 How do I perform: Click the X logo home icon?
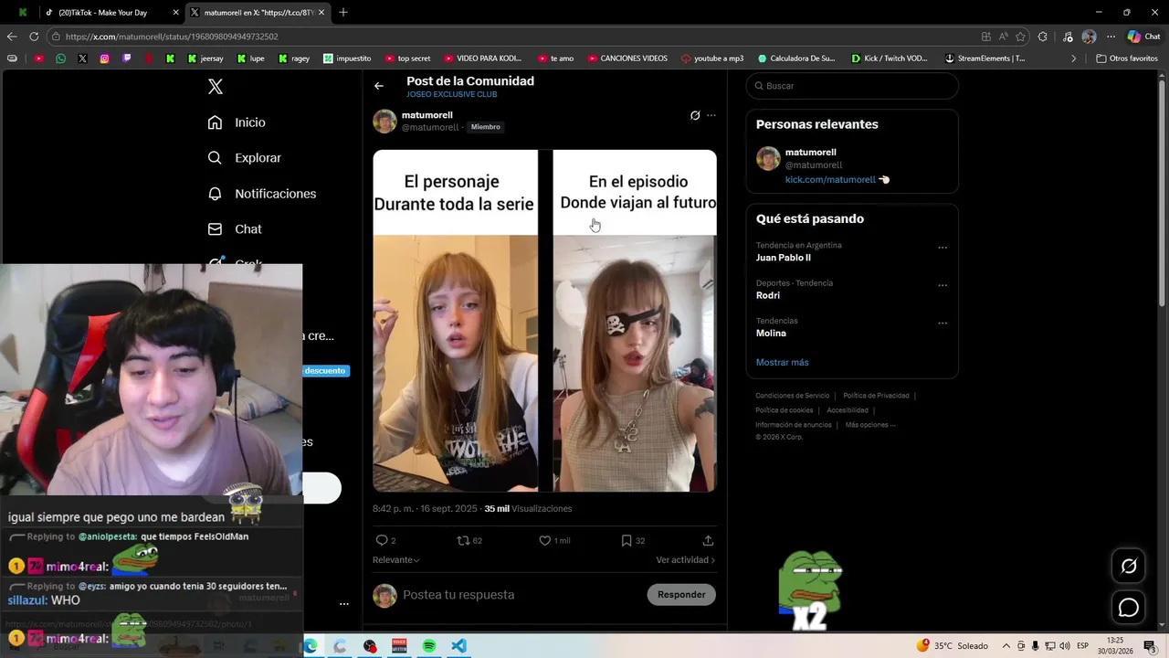click(216, 87)
